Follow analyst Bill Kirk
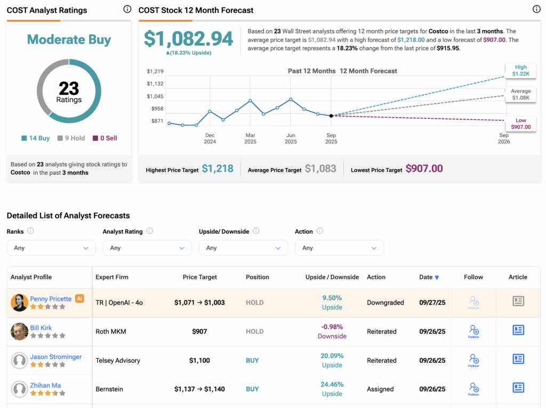 [473, 331]
